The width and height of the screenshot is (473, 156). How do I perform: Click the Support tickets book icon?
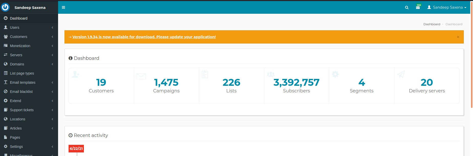tap(6, 110)
